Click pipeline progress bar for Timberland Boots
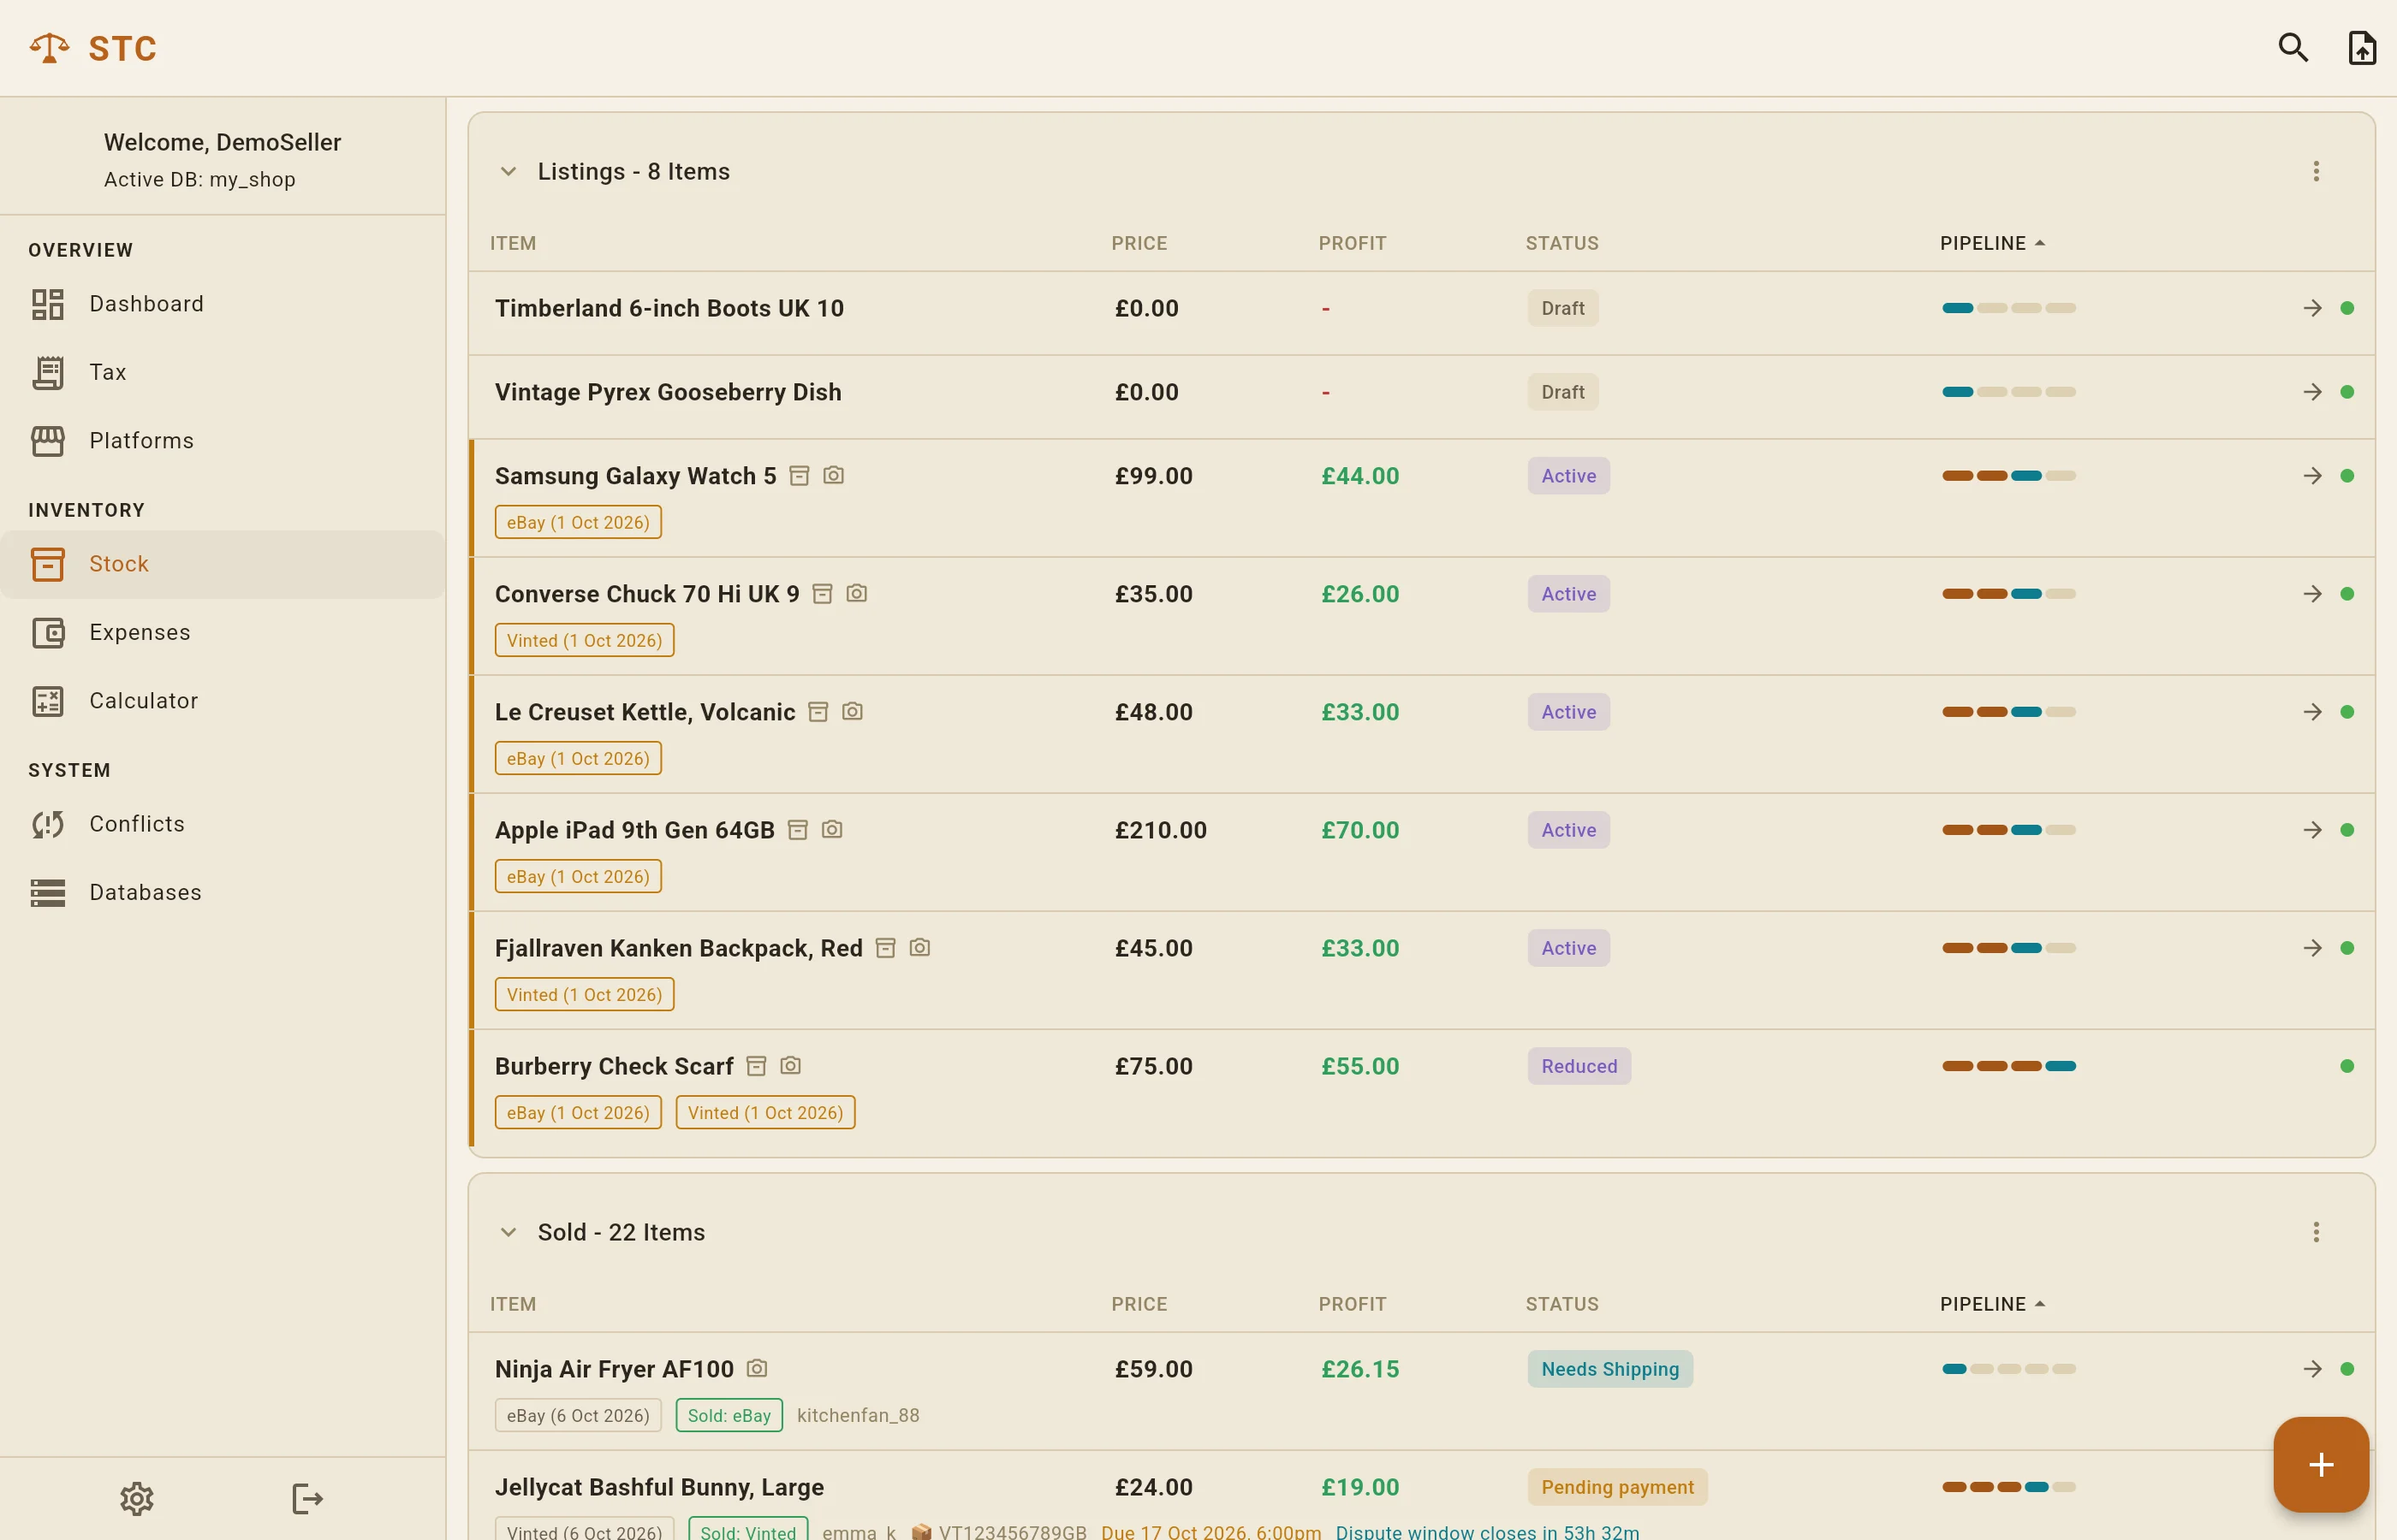Image resolution: width=2397 pixels, height=1540 pixels. click(x=2009, y=308)
